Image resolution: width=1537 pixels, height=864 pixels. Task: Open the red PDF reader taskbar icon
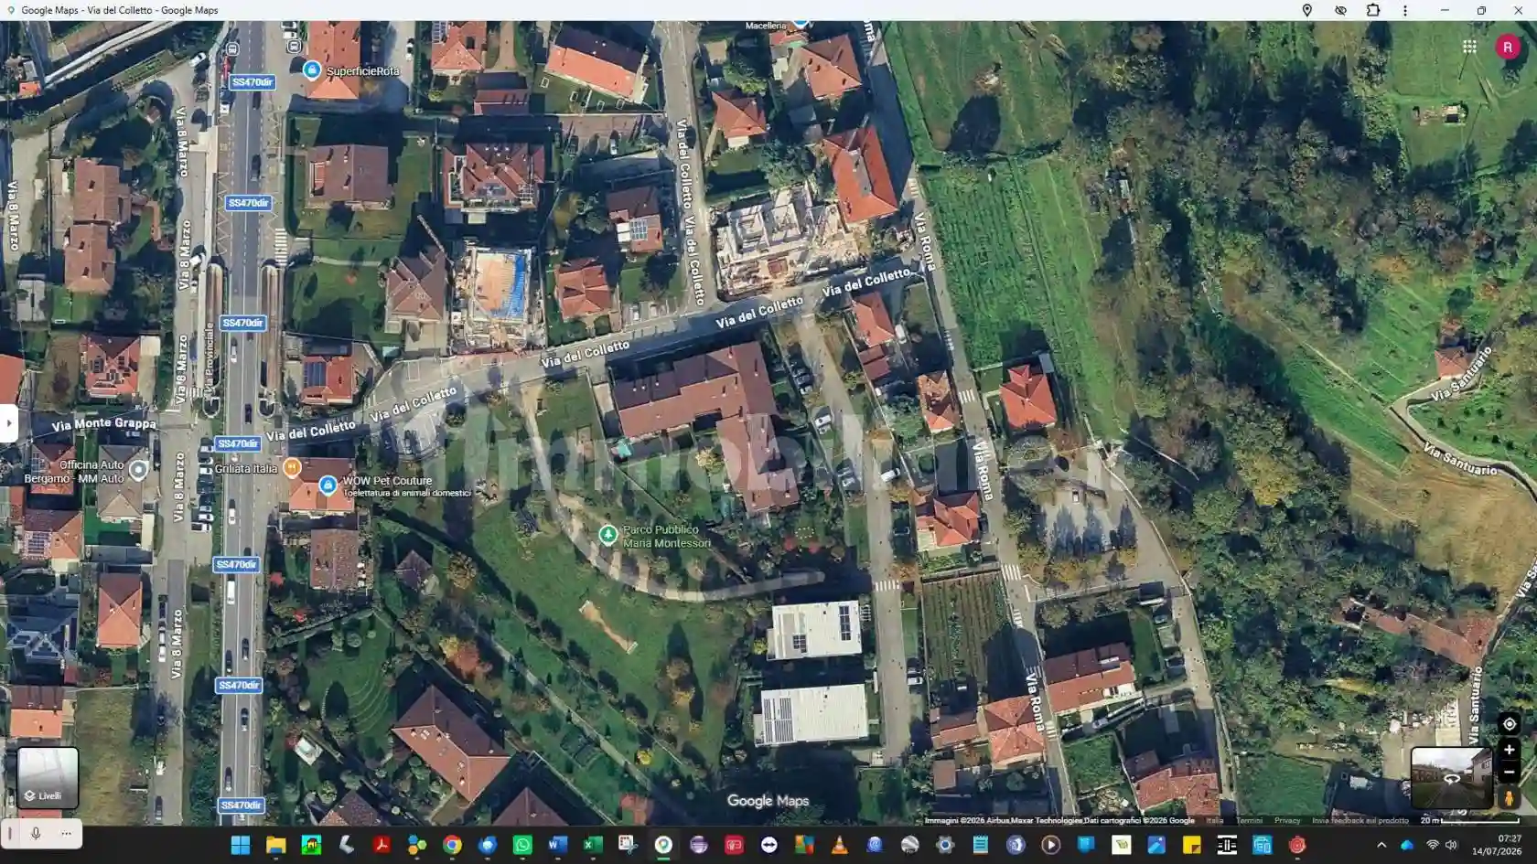[x=382, y=845]
